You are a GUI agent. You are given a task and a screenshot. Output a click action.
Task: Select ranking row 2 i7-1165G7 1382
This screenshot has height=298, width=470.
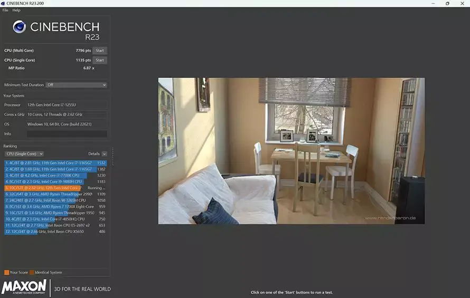55,169
